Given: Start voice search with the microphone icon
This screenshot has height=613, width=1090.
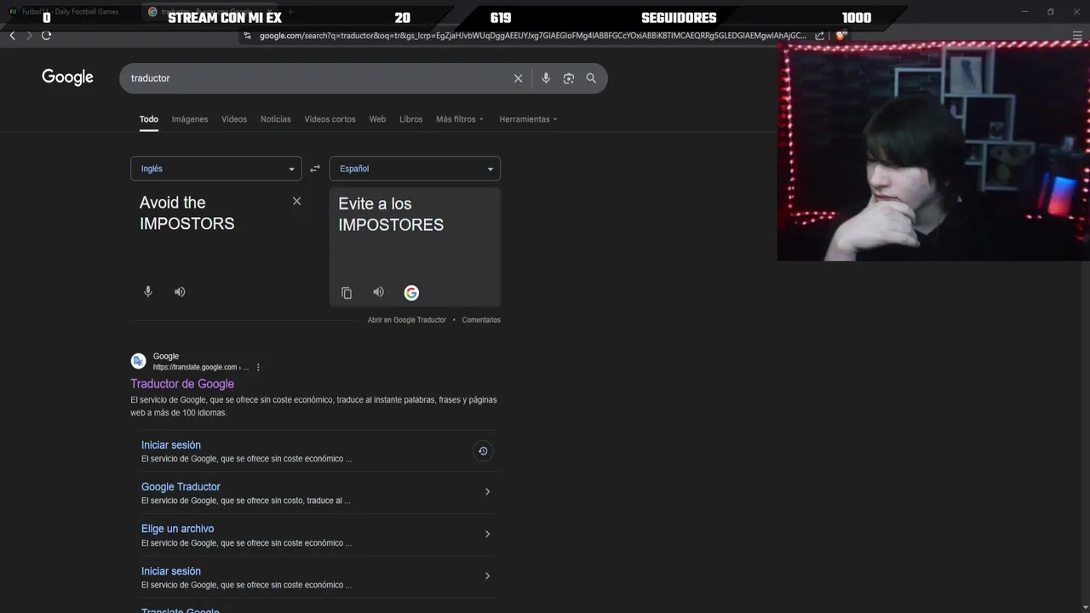Looking at the screenshot, I should point(546,78).
